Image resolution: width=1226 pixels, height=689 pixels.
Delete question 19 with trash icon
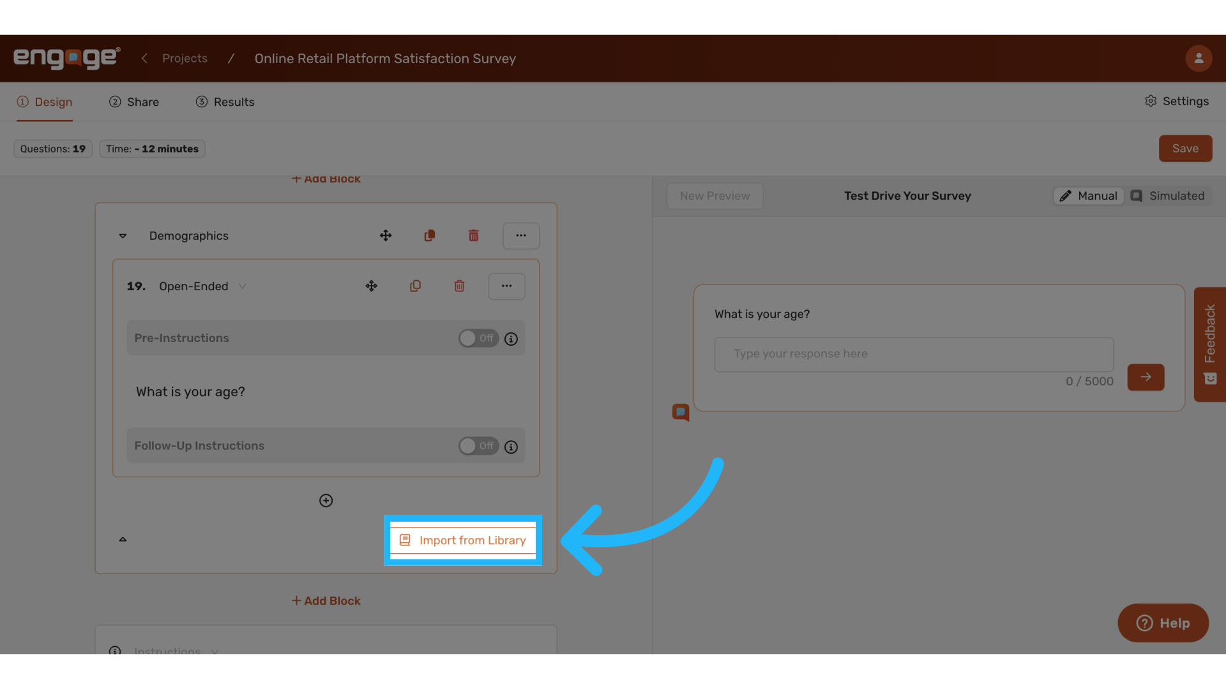tap(459, 286)
